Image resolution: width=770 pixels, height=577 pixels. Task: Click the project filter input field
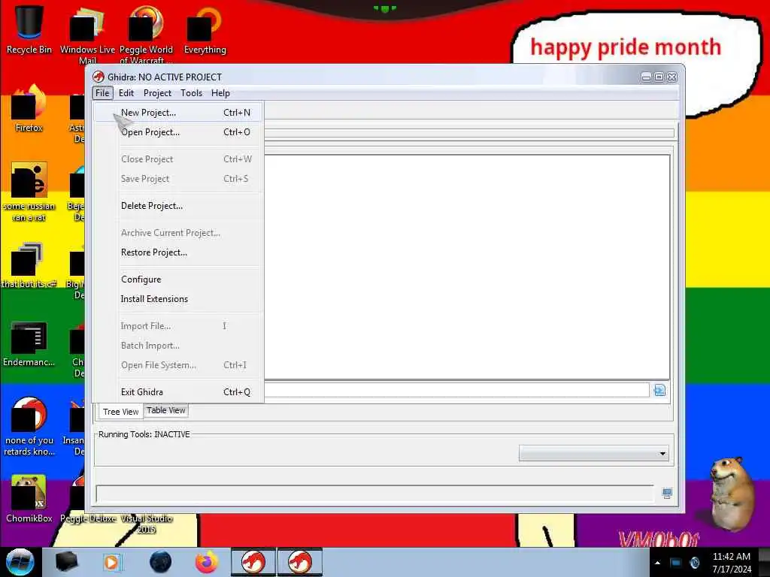coord(456,390)
